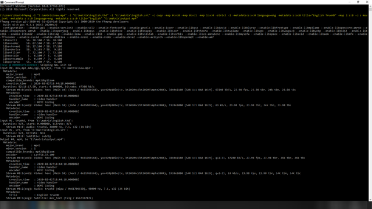Click the 'encoder : Lavf58.37.100' line
372x209 pixels.
30,155
